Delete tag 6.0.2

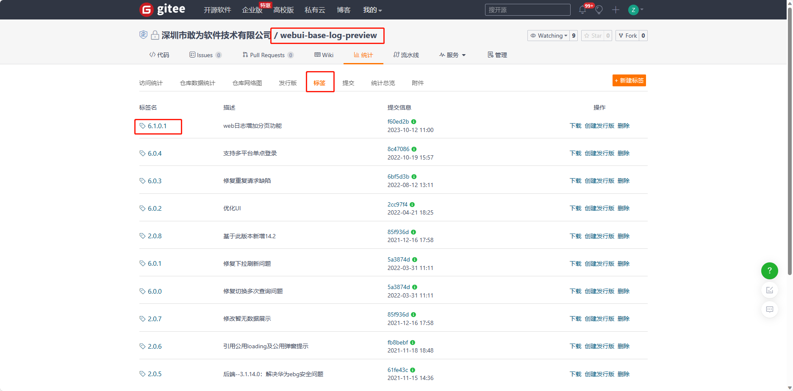pyautogui.click(x=624, y=208)
